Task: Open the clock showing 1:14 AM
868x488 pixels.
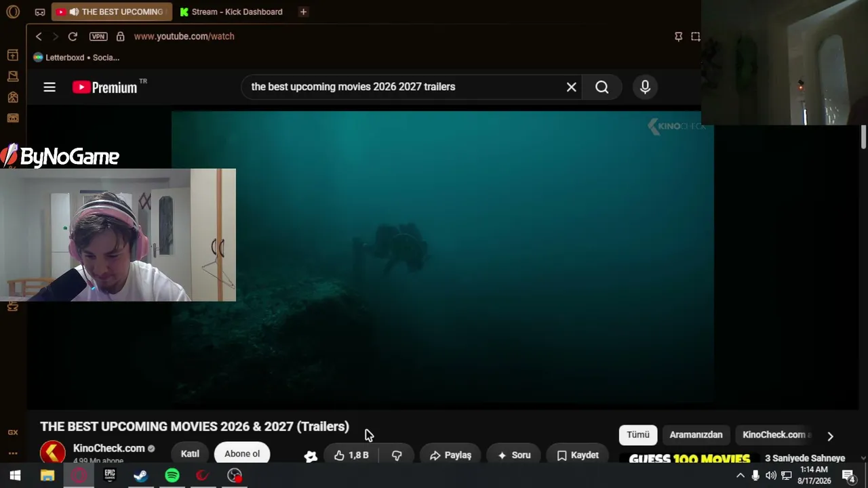Action: (x=814, y=475)
